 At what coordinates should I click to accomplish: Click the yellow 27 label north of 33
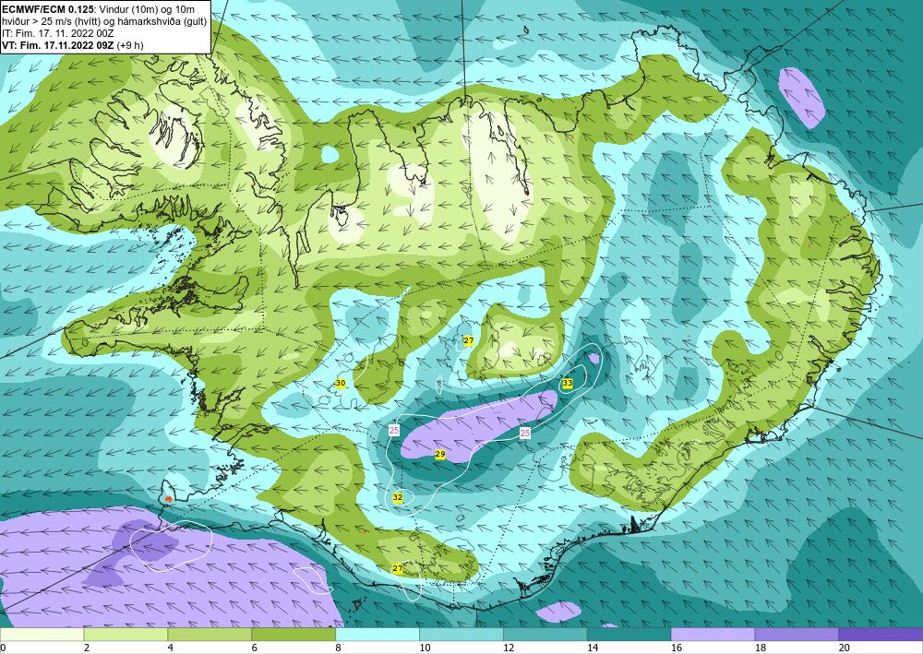tap(468, 341)
